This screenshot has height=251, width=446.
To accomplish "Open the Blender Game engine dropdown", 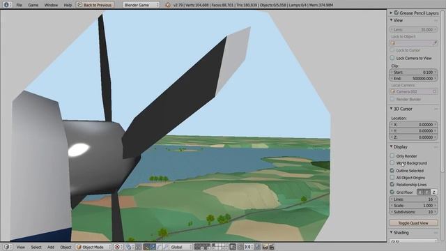I will [x=141, y=5].
